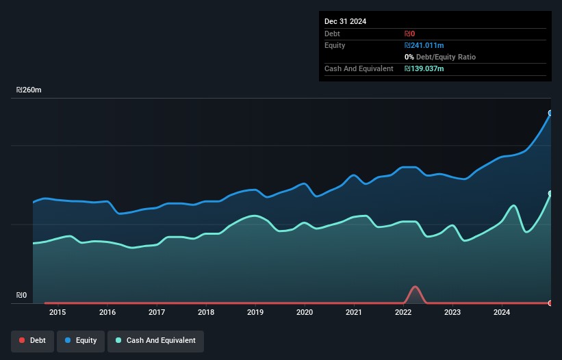Image resolution: width=562 pixels, height=360 pixels.
Task: Click the Cash ₪139.037m tooltip value
Action: click(424, 68)
